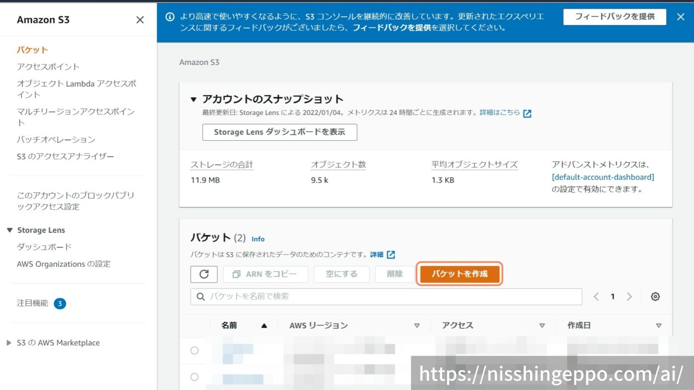Expand S3 の AWS Marketplace section
694x390 pixels.
pyautogui.click(x=9, y=343)
